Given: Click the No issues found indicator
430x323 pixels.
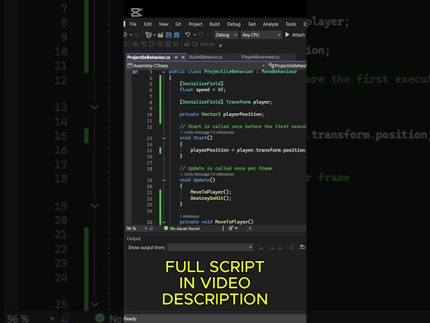Looking at the screenshot, I should (x=182, y=229).
